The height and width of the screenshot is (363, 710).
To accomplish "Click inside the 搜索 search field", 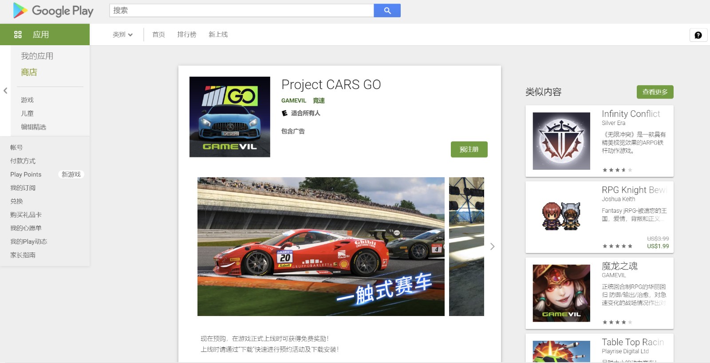I will click(x=241, y=11).
